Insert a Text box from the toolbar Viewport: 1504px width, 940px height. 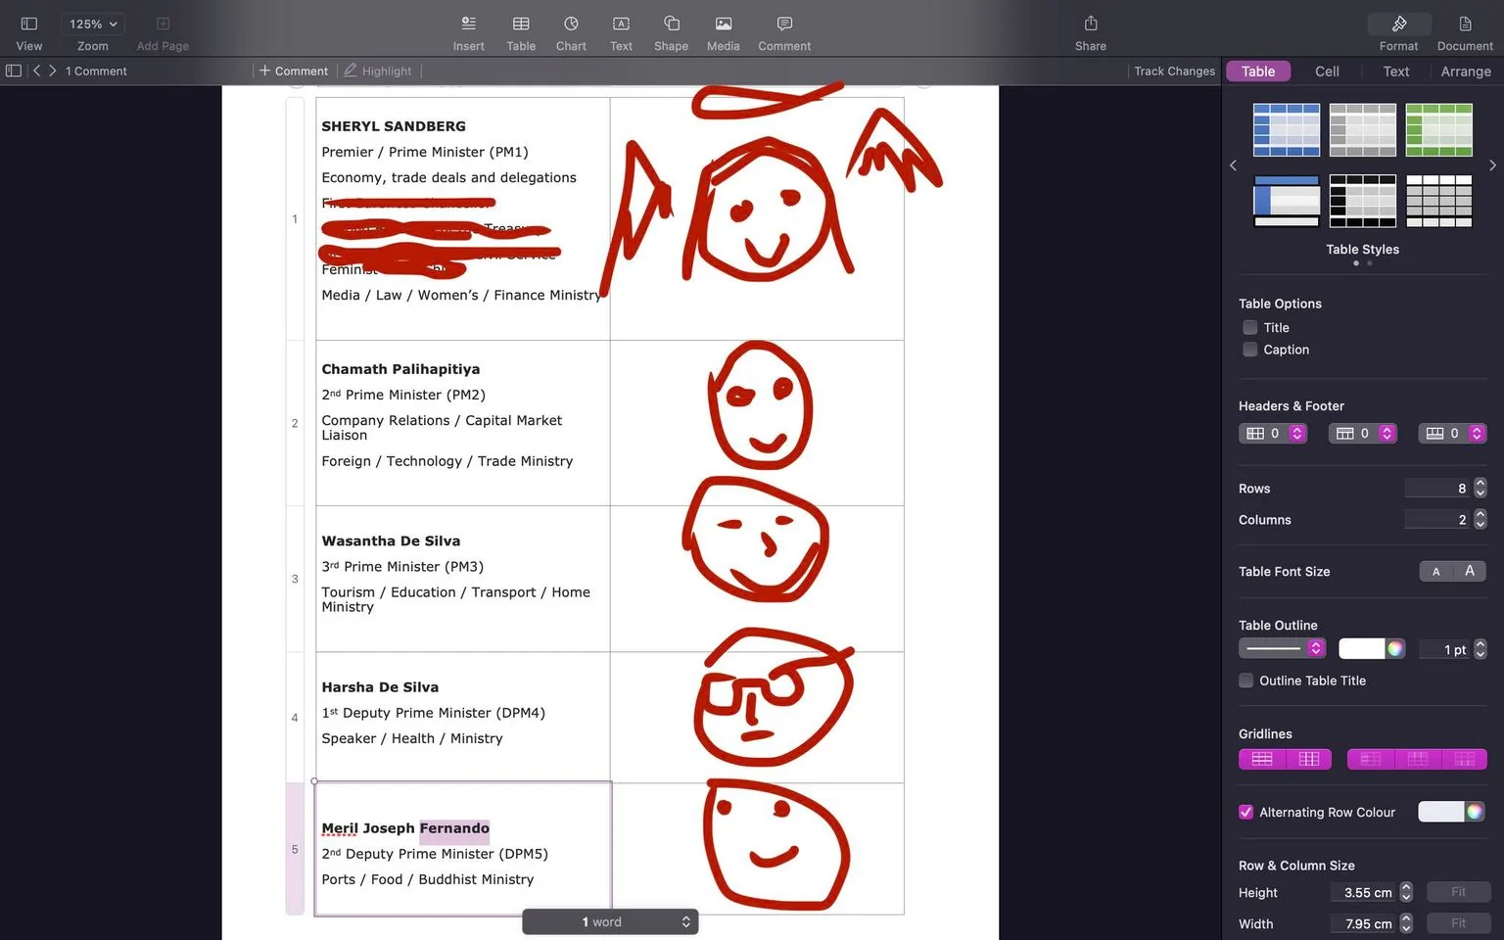pyautogui.click(x=621, y=32)
